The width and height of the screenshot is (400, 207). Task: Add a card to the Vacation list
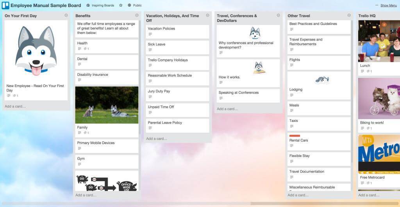point(157,139)
